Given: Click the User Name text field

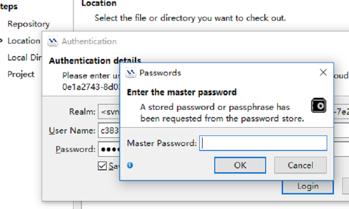Looking at the screenshot, I should click(109, 130).
